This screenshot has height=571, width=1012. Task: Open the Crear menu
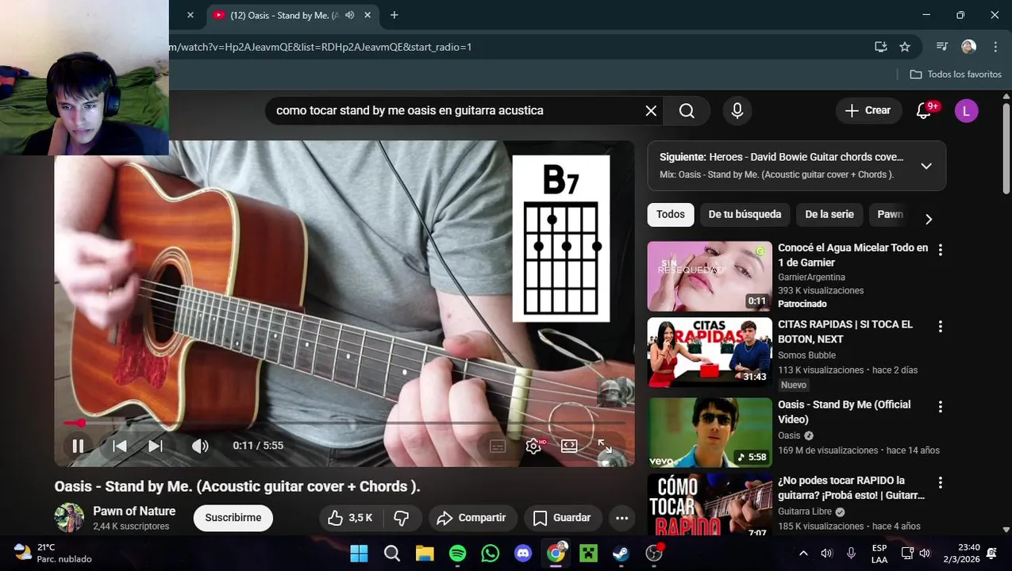pos(868,110)
